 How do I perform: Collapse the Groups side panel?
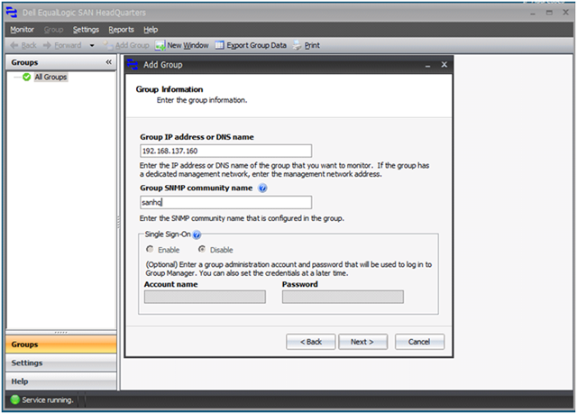(x=108, y=62)
